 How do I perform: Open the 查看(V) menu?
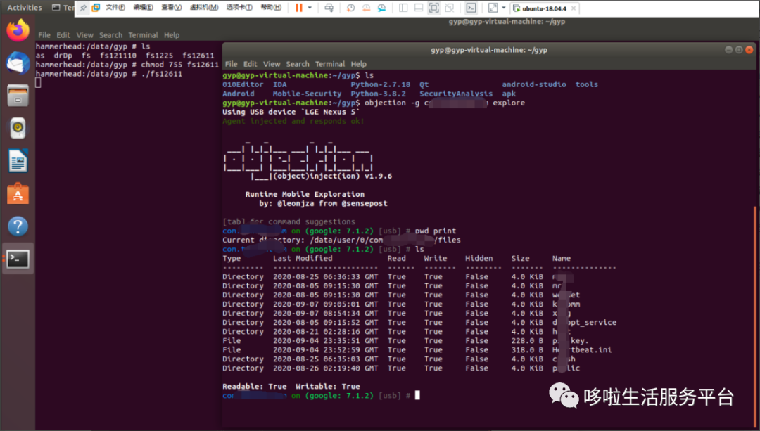pyautogui.click(x=171, y=8)
